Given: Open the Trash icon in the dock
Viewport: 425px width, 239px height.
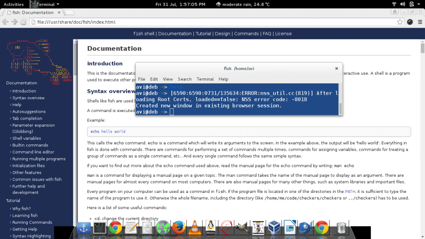Looking at the screenshot, I should [341, 227].
